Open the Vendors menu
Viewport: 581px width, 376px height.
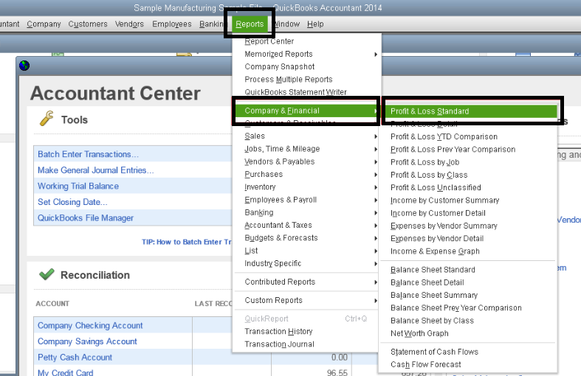tap(129, 24)
